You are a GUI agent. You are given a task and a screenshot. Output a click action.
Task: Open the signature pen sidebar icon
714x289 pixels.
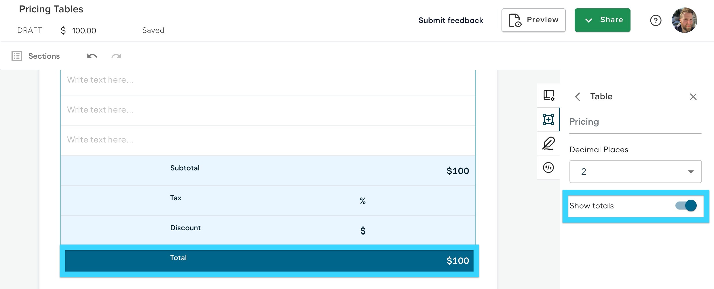[x=548, y=143]
